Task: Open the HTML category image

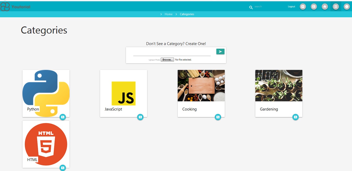Action: pos(46,144)
